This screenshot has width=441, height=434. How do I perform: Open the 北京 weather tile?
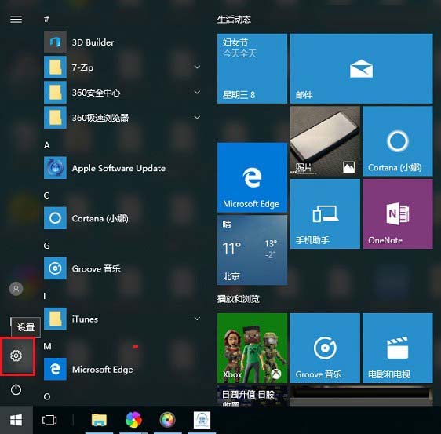click(253, 250)
